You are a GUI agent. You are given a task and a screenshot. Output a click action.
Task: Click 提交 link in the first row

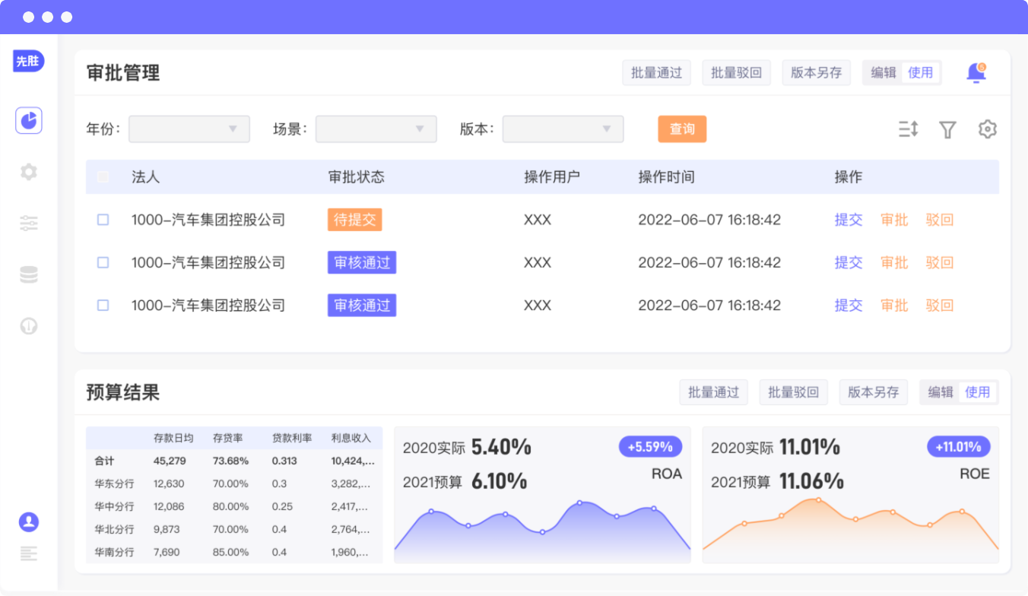point(849,220)
